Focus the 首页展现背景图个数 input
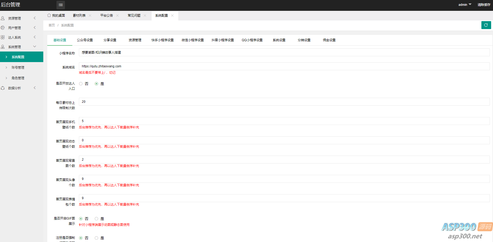The width and height of the screenshot is (493, 242). [284, 160]
